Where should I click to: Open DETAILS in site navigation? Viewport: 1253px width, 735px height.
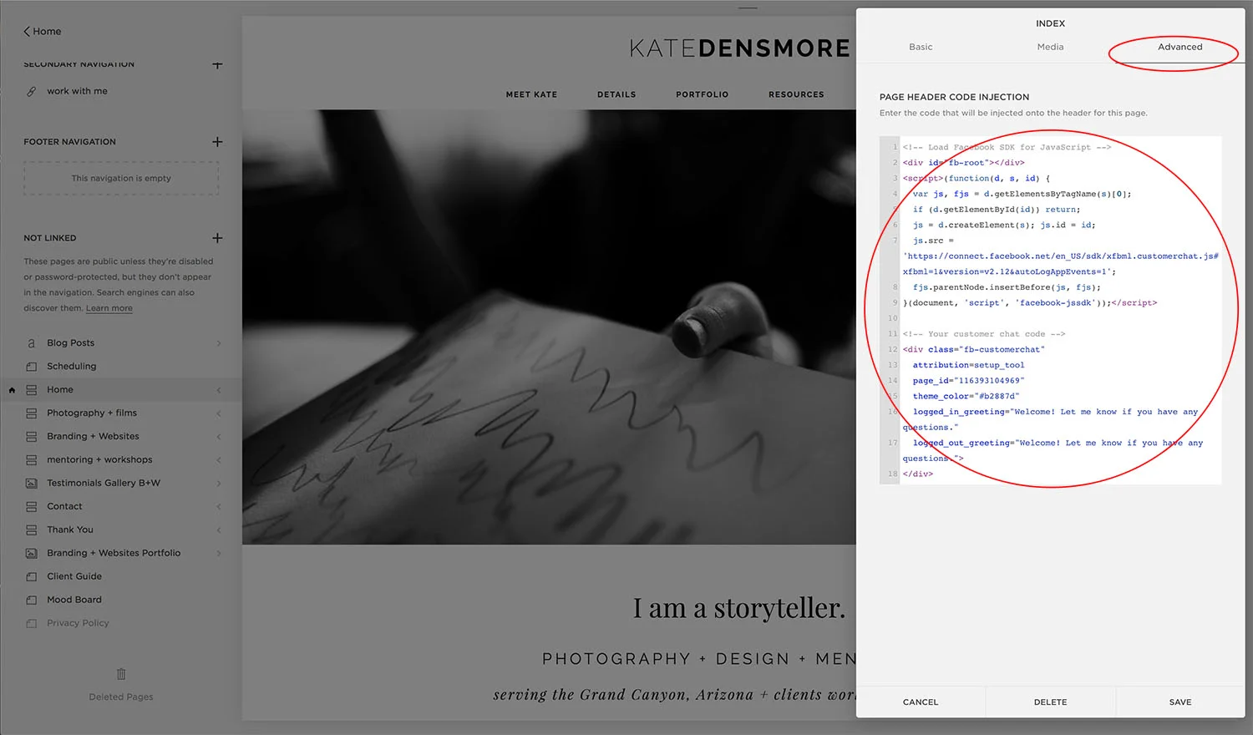616,95
